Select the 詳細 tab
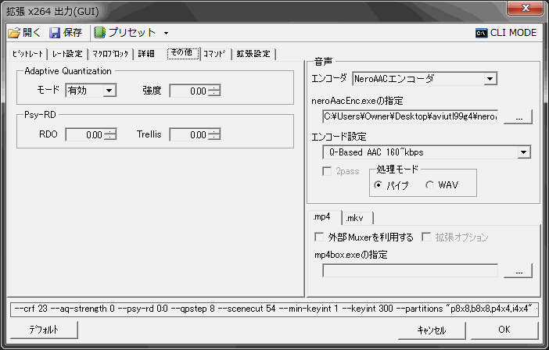The width and height of the screenshot is (549, 350). click(x=146, y=54)
